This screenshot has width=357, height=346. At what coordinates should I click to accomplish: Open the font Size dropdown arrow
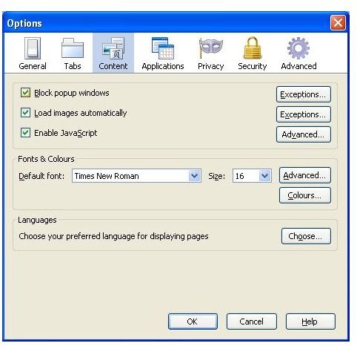click(265, 176)
